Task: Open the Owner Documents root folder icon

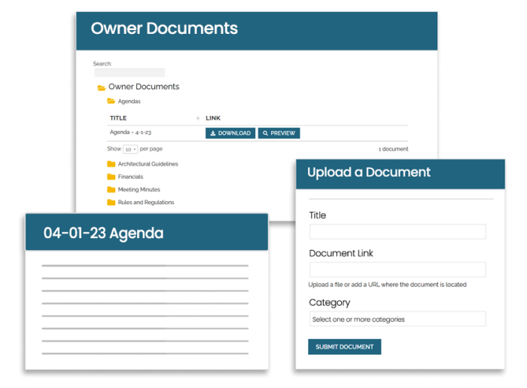Action: (x=102, y=87)
